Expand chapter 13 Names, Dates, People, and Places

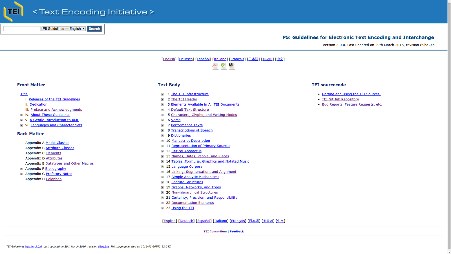point(162,156)
